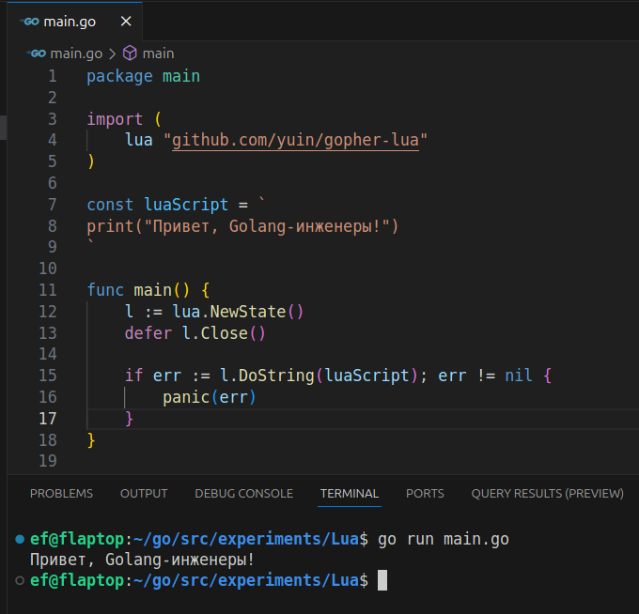Click 'nil' keyword on line 15
Image resolution: width=639 pixels, height=614 pixels.
519,376
